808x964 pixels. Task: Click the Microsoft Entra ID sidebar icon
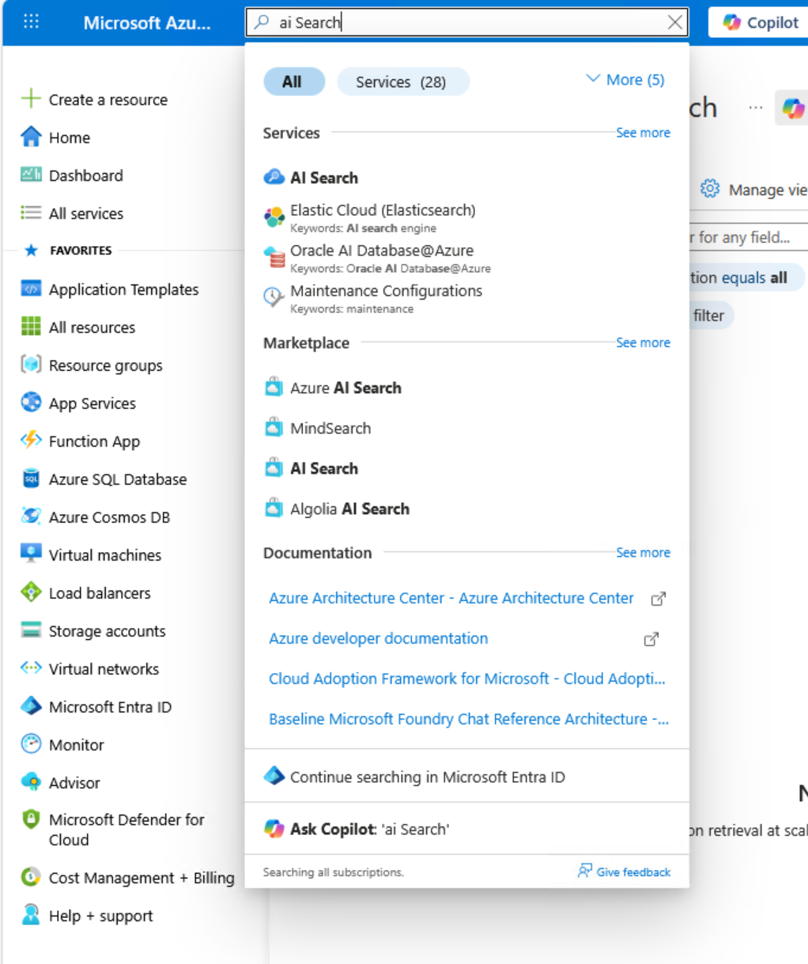tap(31, 706)
